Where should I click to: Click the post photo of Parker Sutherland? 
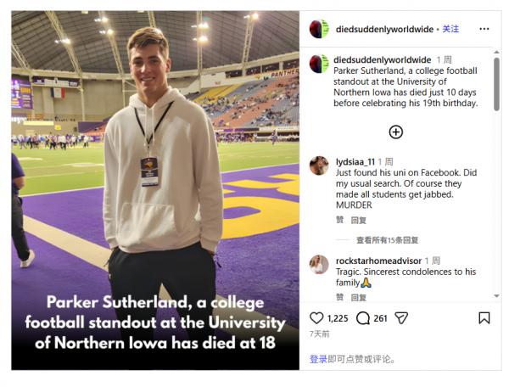[155, 170]
